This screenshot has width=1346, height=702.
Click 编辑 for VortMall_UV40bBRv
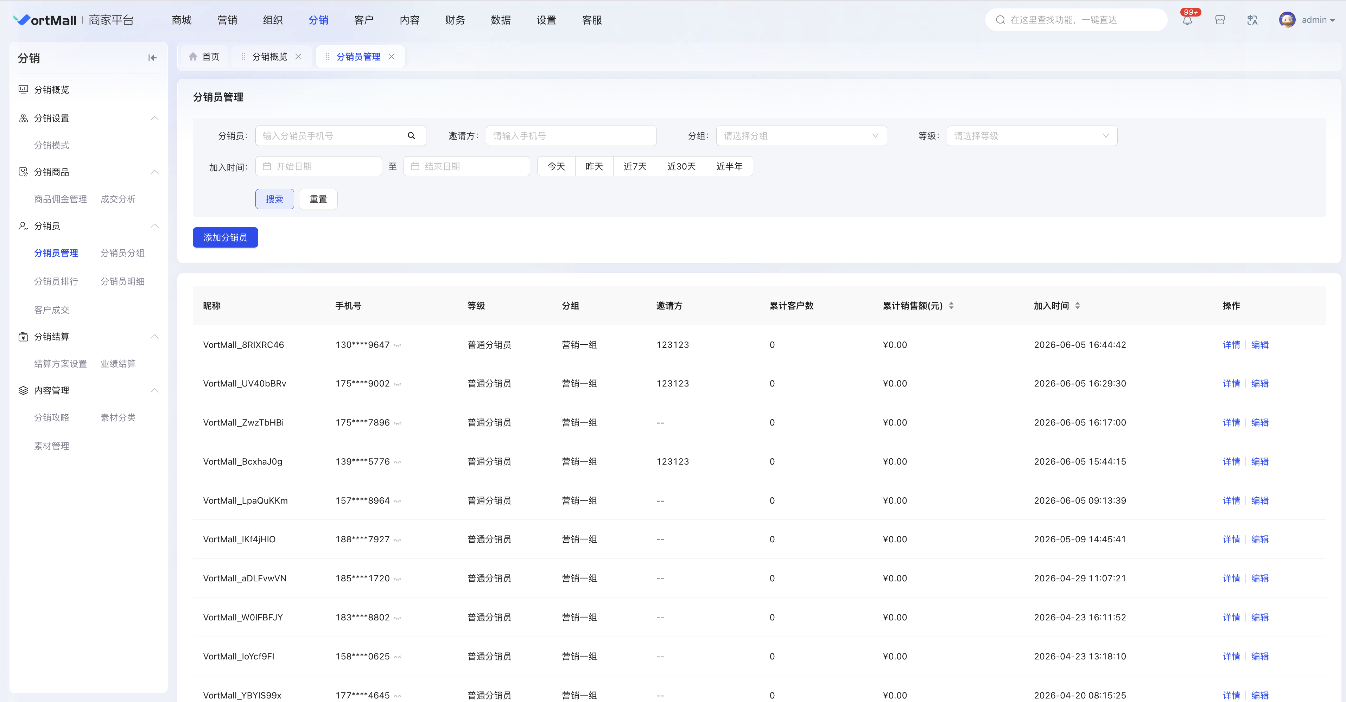point(1260,383)
